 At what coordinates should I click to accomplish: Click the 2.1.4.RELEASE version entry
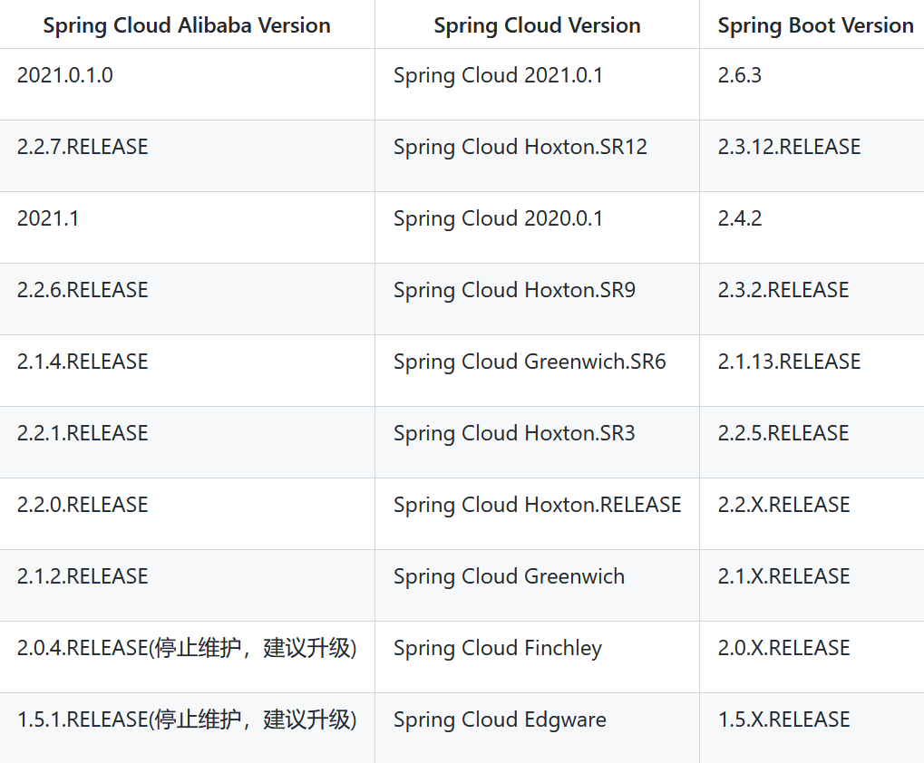pyautogui.click(x=82, y=361)
